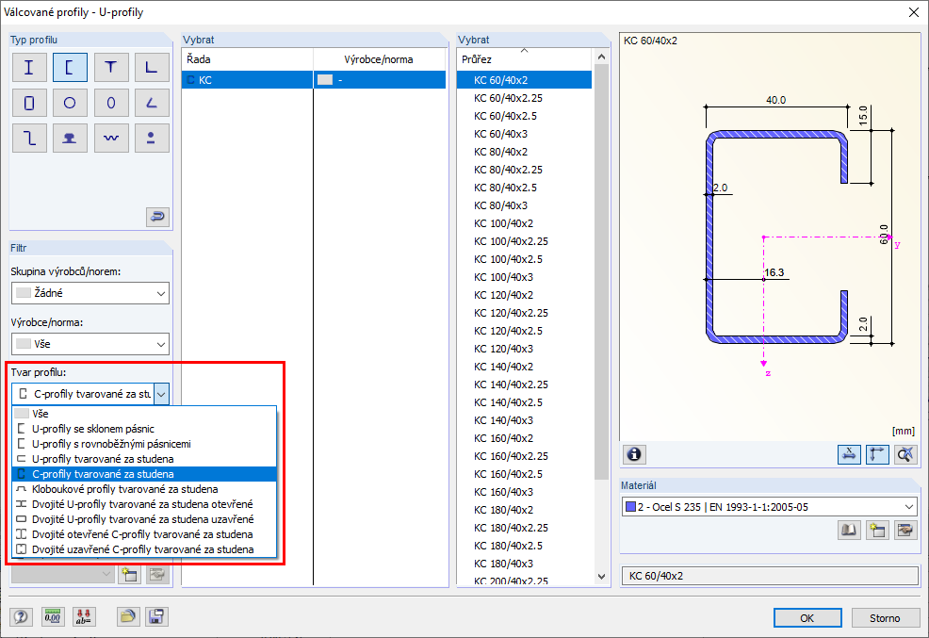Click the reset view icon under preview

[x=905, y=454]
